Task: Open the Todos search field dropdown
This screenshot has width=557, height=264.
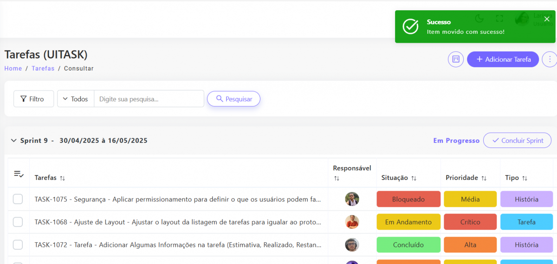Action: click(76, 99)
